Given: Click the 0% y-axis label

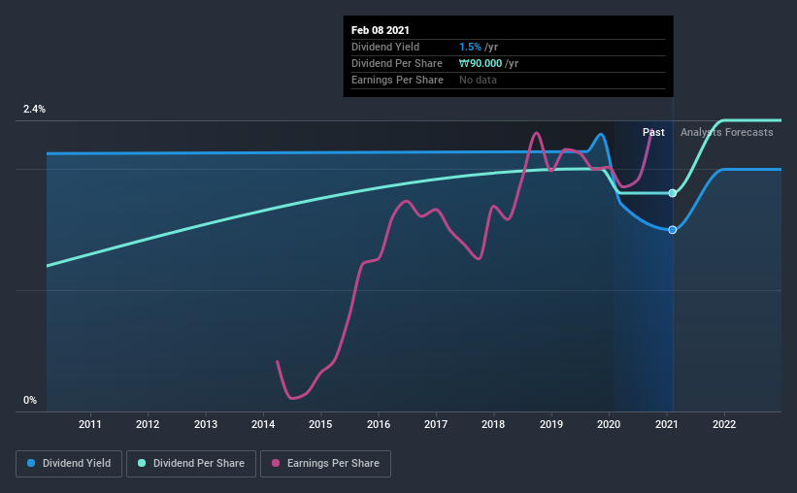Looking at the screenshot, I should tap(30, 401).
